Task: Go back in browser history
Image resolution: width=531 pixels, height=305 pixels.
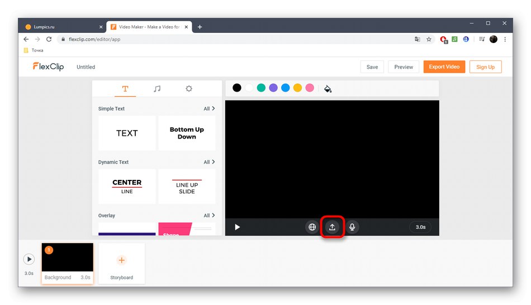Action: [26, 39]
